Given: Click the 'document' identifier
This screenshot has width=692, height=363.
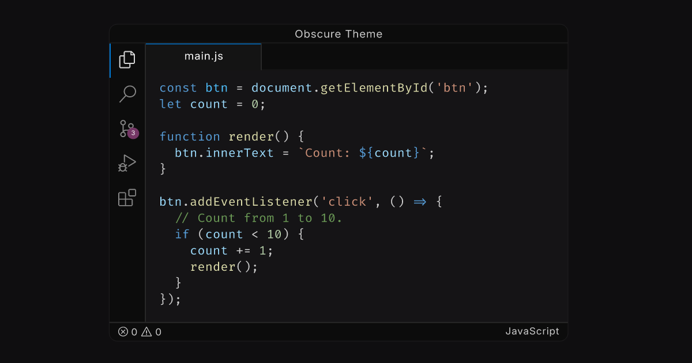Looking at the screenshot, I should pyautogui.click(x=282, y=88).
